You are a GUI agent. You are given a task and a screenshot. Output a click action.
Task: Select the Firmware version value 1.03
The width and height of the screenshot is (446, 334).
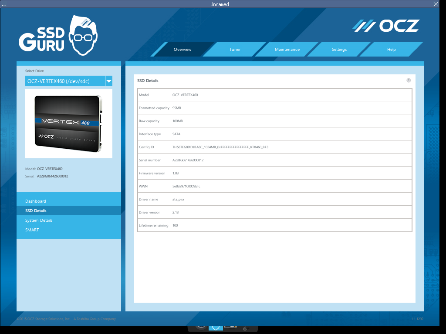pos(176,173)
